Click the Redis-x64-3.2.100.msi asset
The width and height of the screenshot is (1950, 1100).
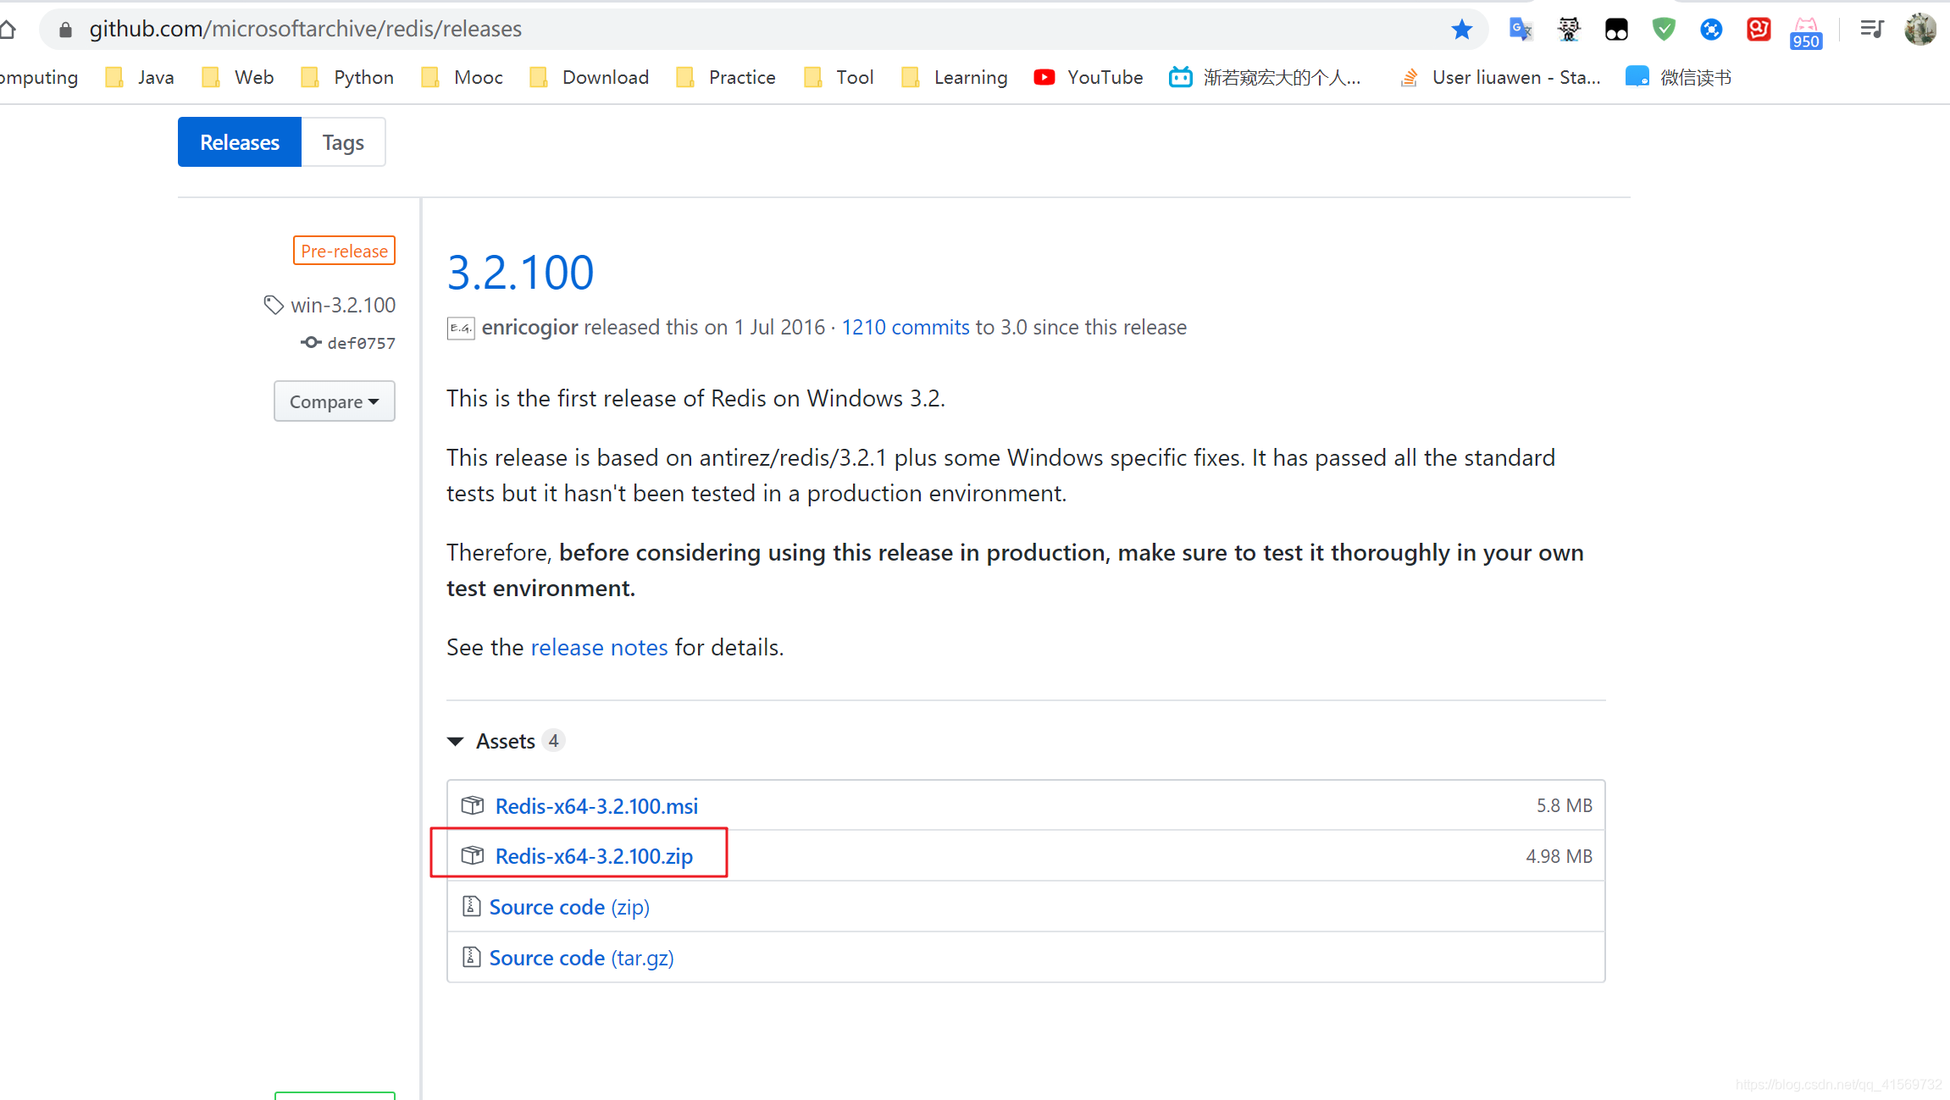[x=597, y=804]
